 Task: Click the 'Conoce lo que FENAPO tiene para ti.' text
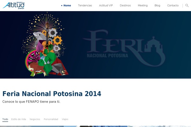pyautogui.click(x=31, y=102)
